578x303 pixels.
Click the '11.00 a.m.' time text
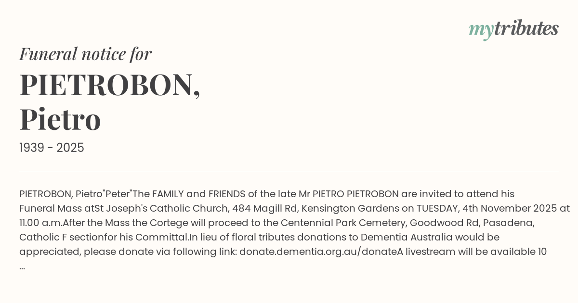(41, 223)
